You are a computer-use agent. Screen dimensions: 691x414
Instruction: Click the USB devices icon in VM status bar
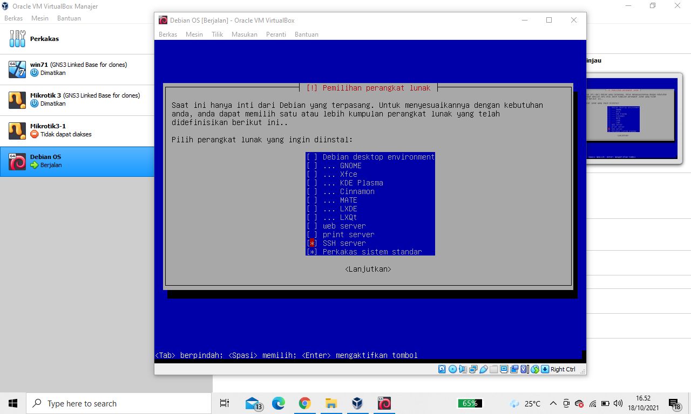pos(484,369)
